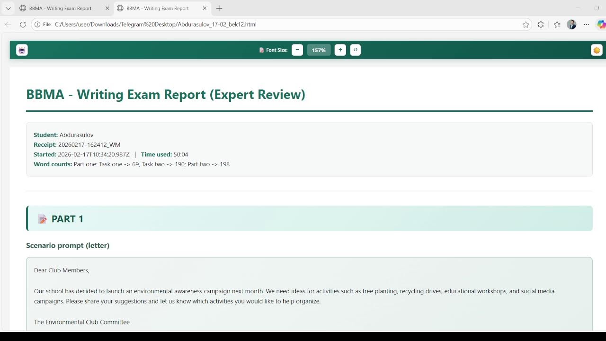
Task: Click the PART 1 section header
Action: coord(310,218)
